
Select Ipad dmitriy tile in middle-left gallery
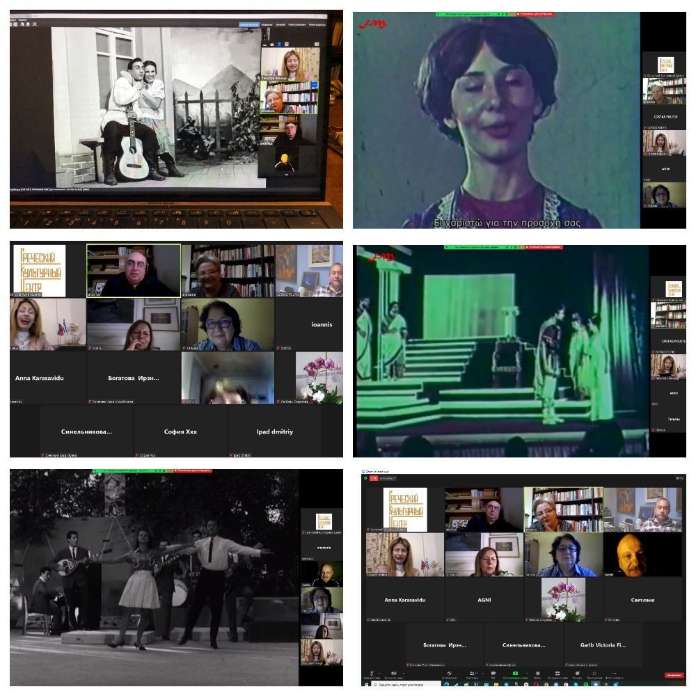(275, 432)
